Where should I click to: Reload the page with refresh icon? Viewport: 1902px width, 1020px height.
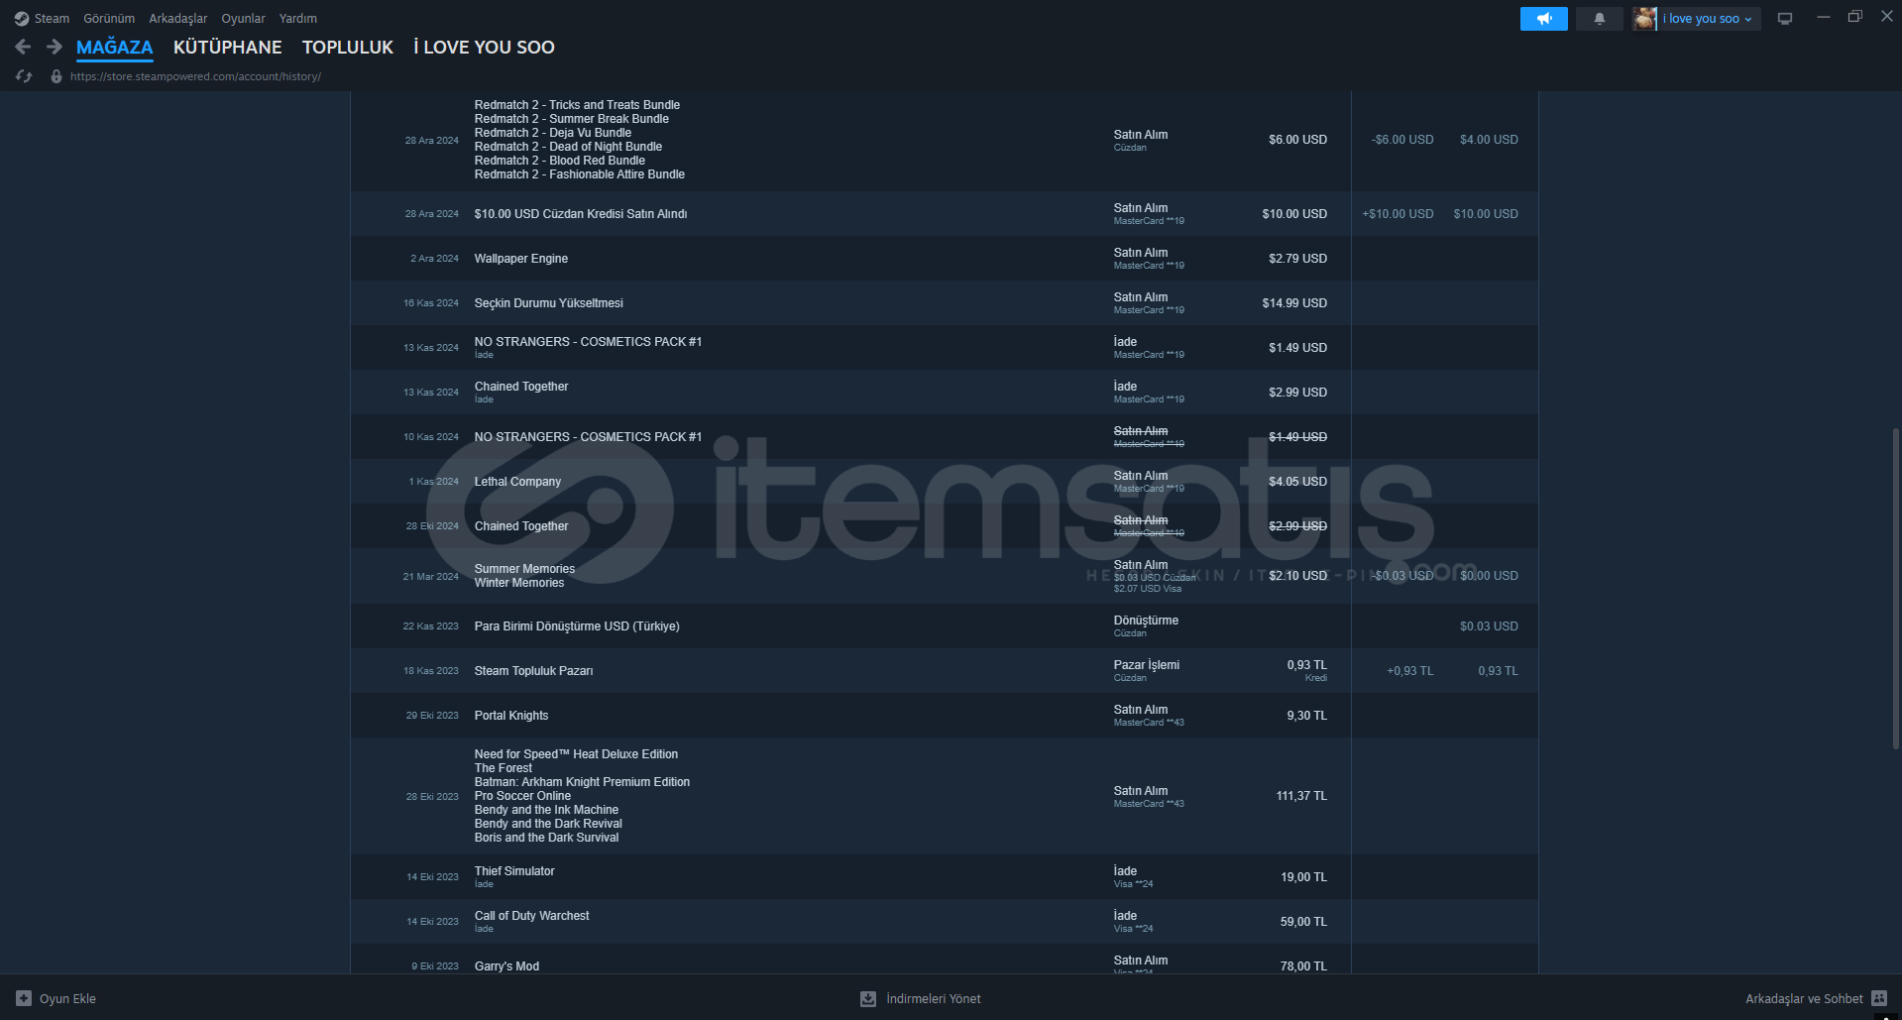click(24, 76)
